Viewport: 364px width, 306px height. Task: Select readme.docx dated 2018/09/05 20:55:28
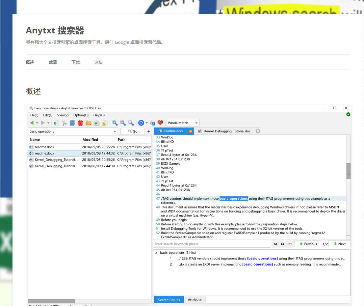pyautogui.click(x=90, y=147)
